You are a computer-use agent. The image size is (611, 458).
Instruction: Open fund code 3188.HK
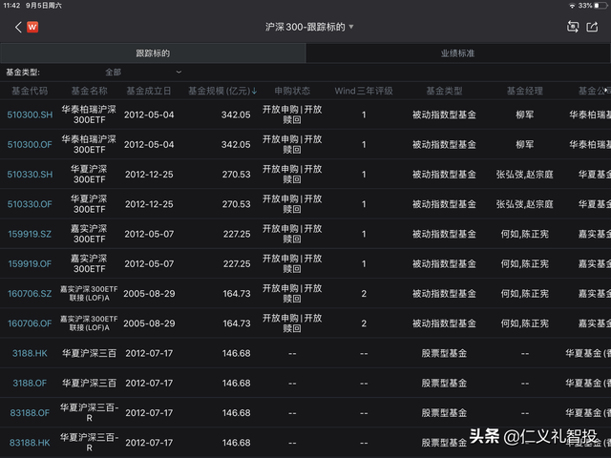click(x=30, y=353)
